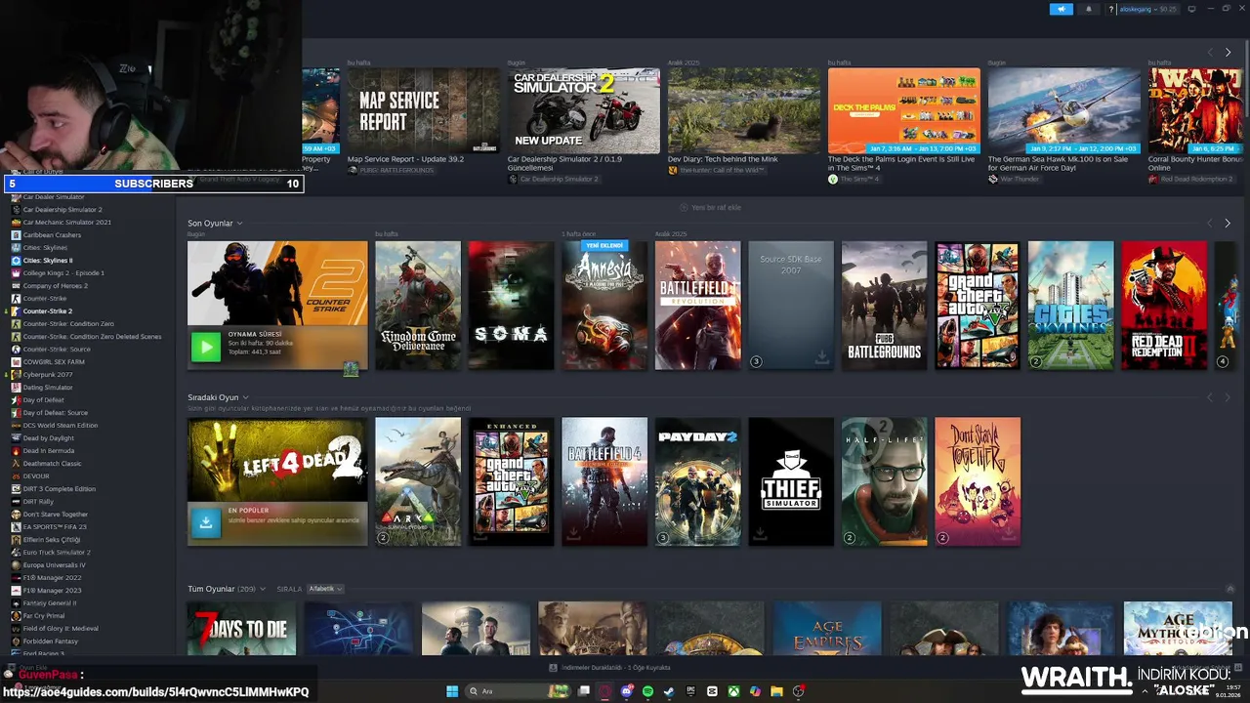Open Cities: Skylines II library icon

[16, 261]
